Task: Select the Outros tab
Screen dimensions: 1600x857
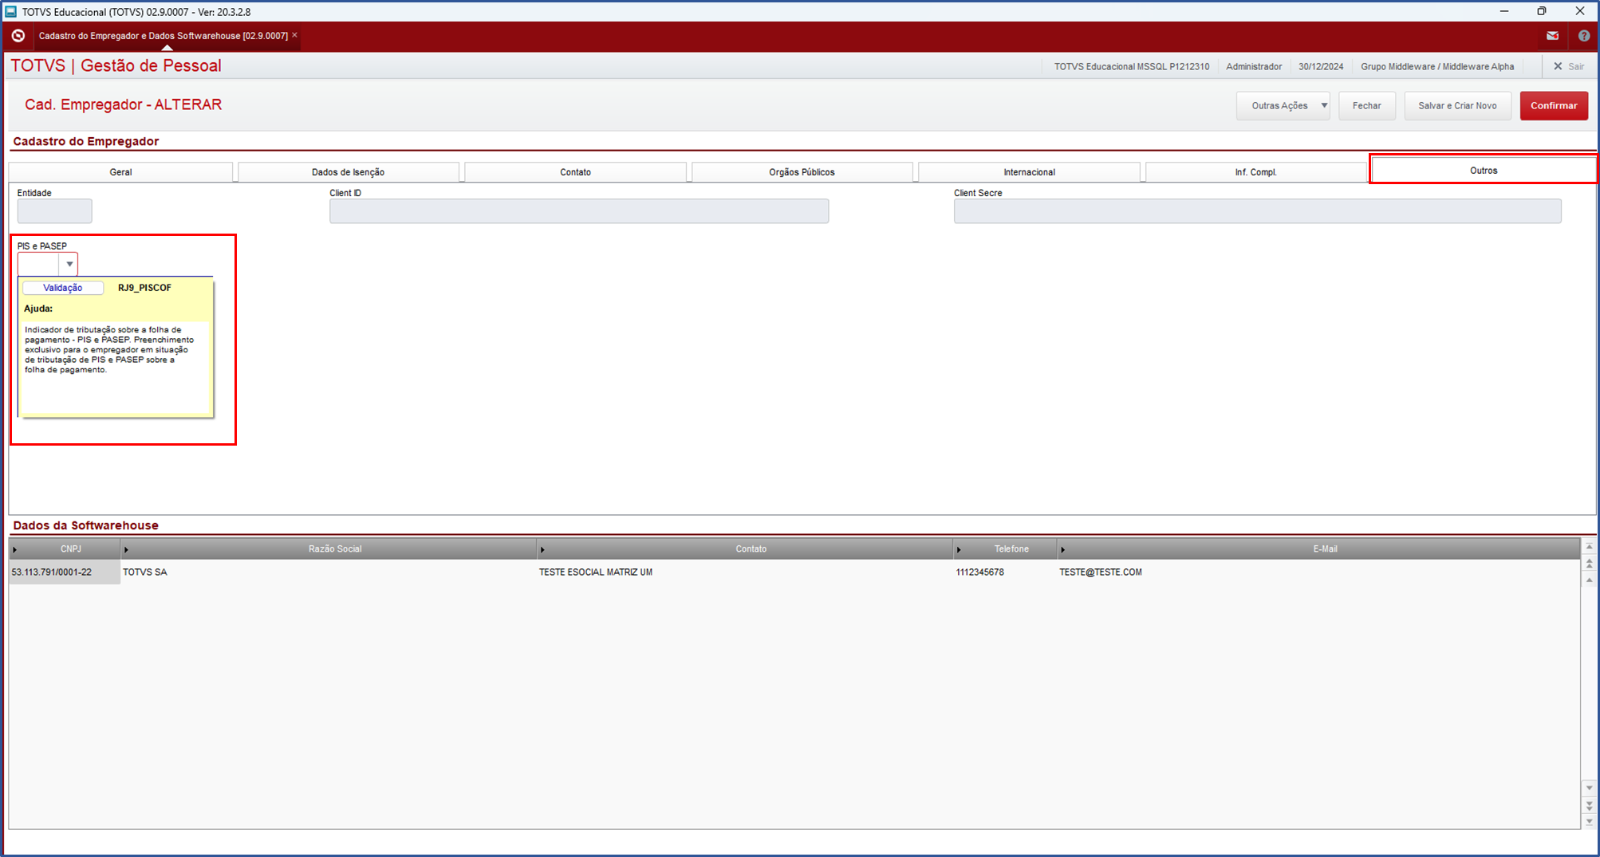Action: tap(1484, 171)
